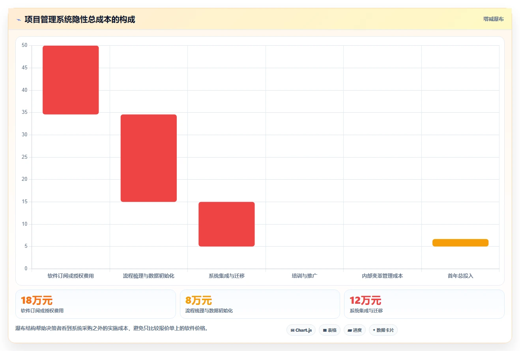Click the footer note starting with 瀑布结构帮助决策者
Viewport: 520px width, 351px height.
pyautogui.click(x=112, y=329)
